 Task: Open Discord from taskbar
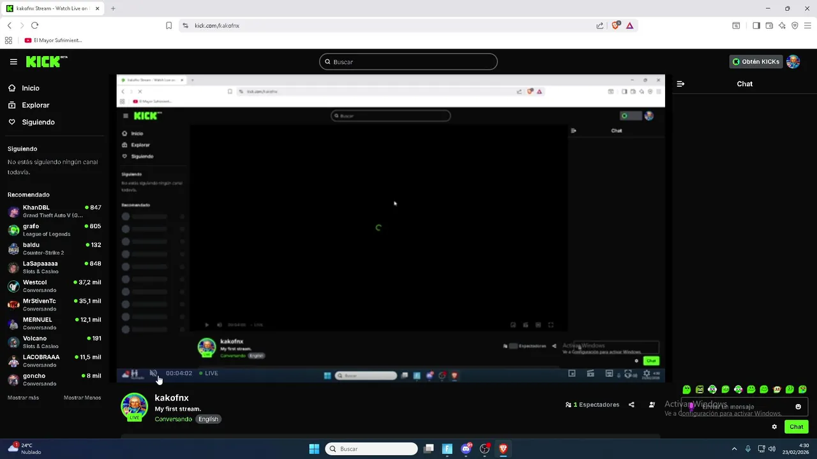(466, 449)
